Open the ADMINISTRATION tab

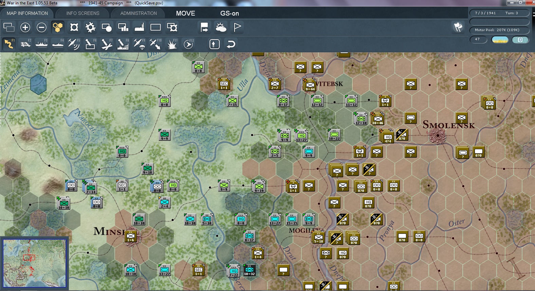point(139,13)
